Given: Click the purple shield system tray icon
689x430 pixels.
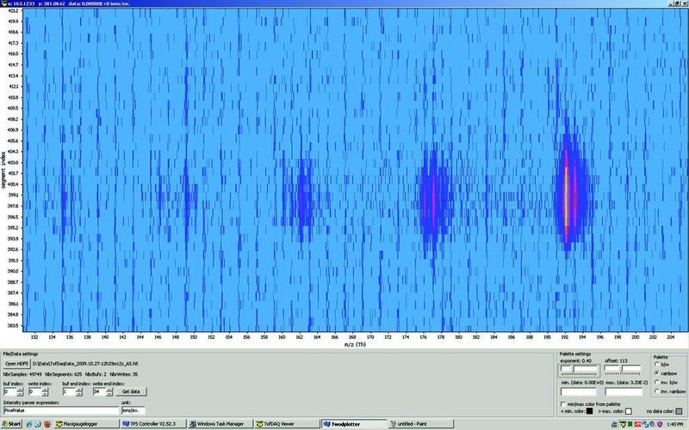Looking at the screenshot, I should (x=660, y=424).
